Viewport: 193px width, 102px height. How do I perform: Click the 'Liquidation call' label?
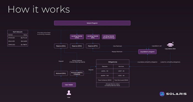point(157,46)
